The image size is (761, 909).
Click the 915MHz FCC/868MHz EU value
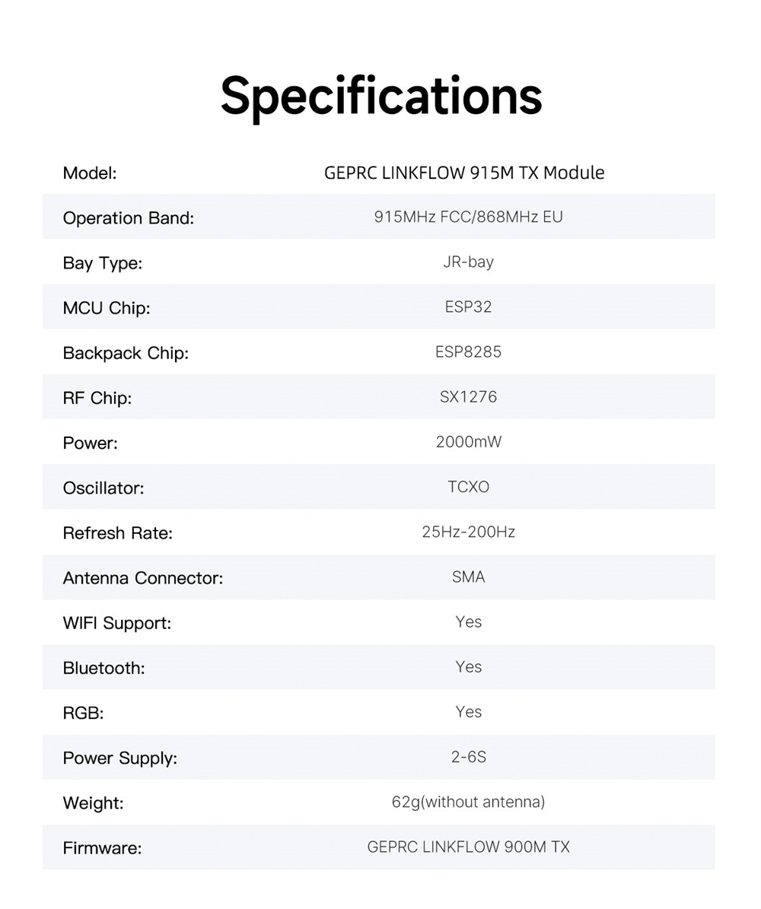(468, 217)
